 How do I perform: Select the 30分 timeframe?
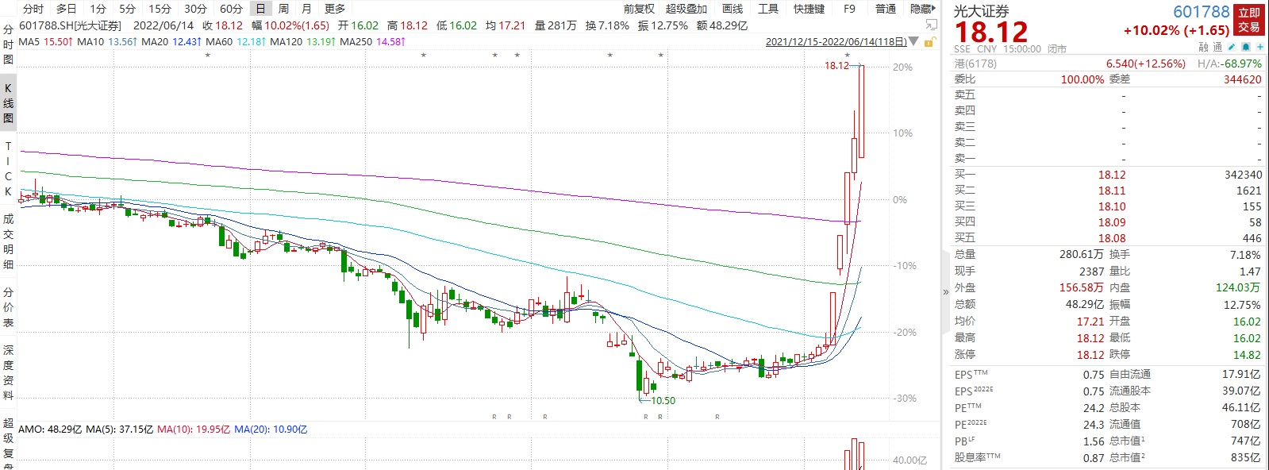(x=195, y=9)
